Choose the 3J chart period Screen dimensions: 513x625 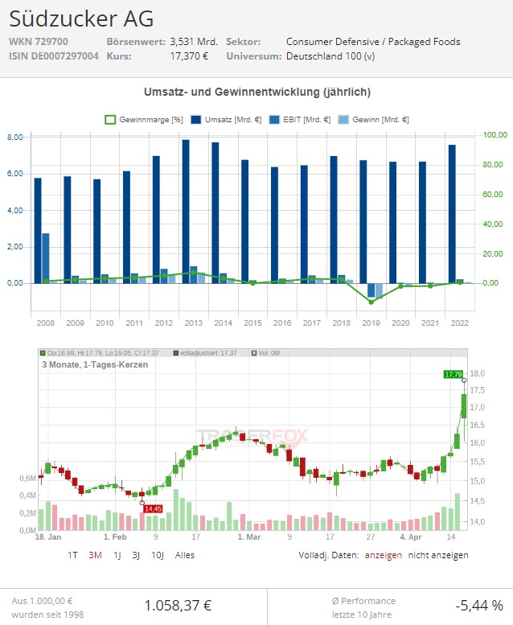pos(137,554)
